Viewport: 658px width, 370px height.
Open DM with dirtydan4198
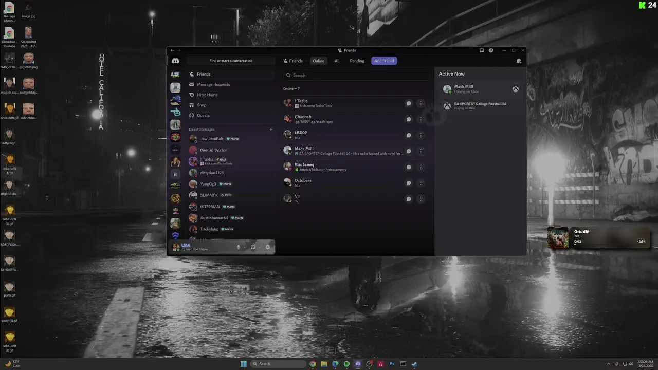[230, 173]
